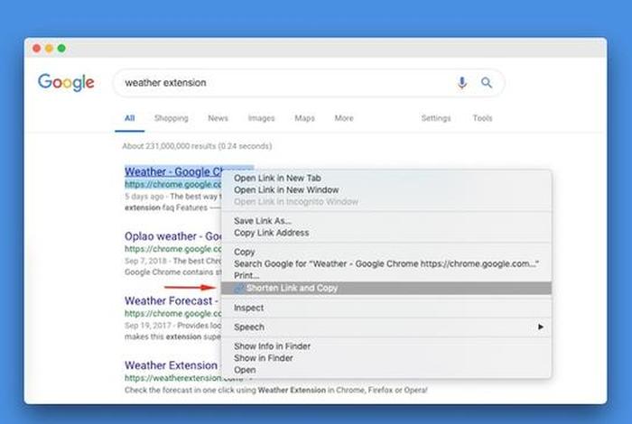Expand the Speech submenu arrow
632x424 pixels.
pos(541,327)
